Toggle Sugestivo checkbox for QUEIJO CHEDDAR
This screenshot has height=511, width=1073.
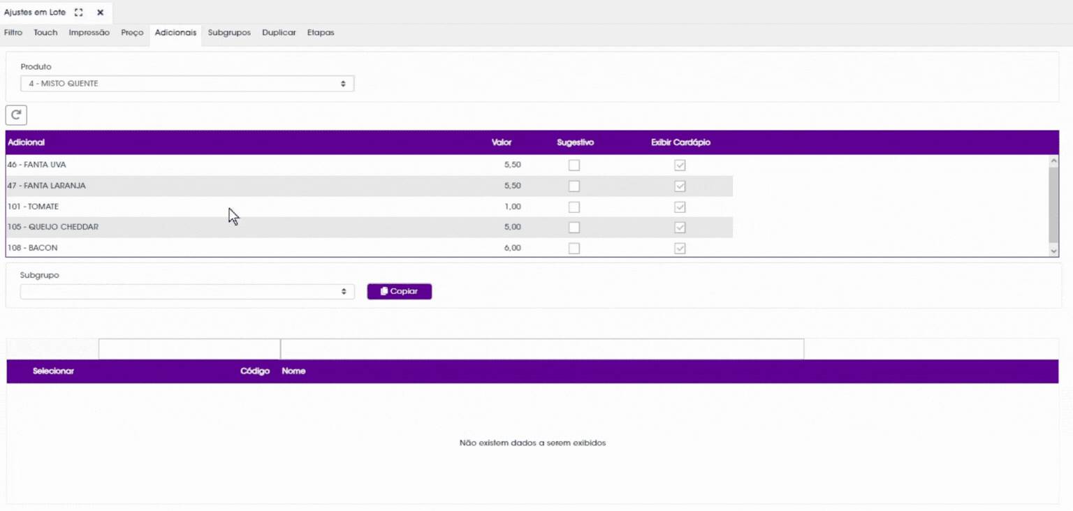[574, 228]
